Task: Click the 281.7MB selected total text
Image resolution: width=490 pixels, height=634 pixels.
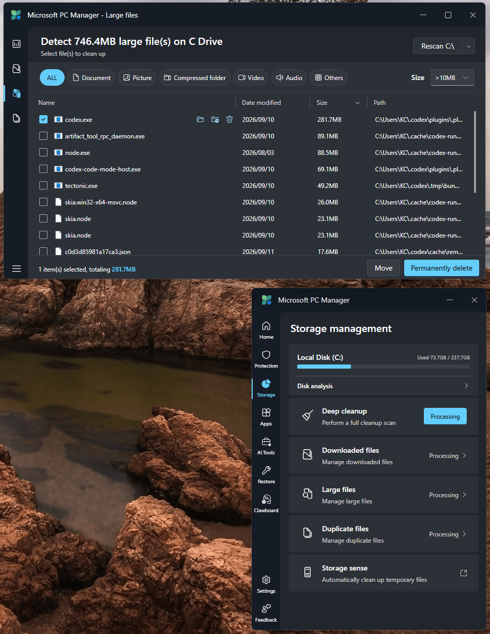Action: click(124, 270)
